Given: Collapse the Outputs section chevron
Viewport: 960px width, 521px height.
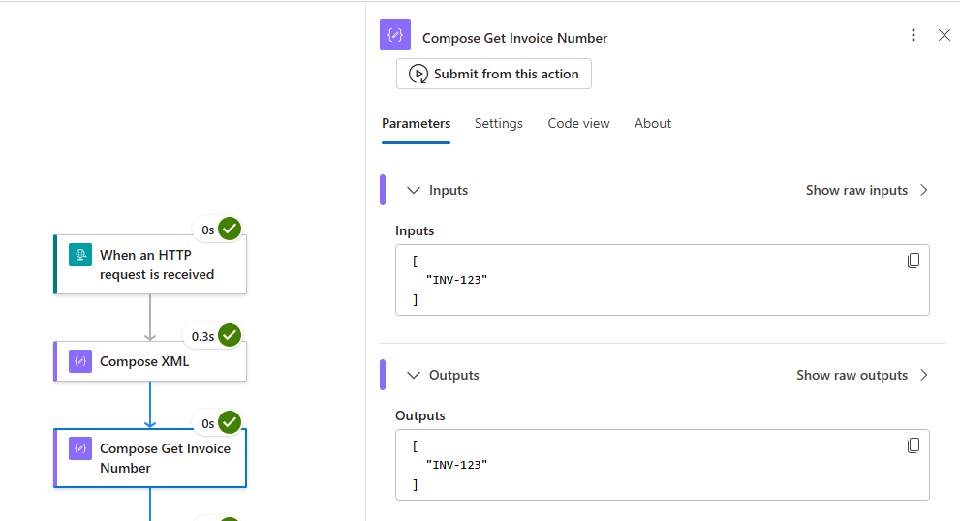Looking at the screenshot, I should pos(414,376).
